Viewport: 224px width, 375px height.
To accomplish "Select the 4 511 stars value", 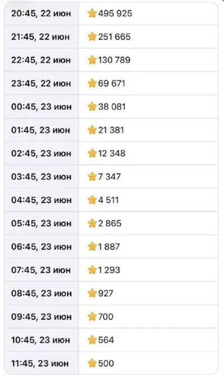I will pos(109,200).
